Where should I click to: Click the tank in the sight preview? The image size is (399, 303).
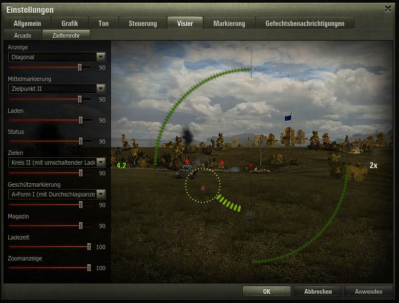[187, 172]
